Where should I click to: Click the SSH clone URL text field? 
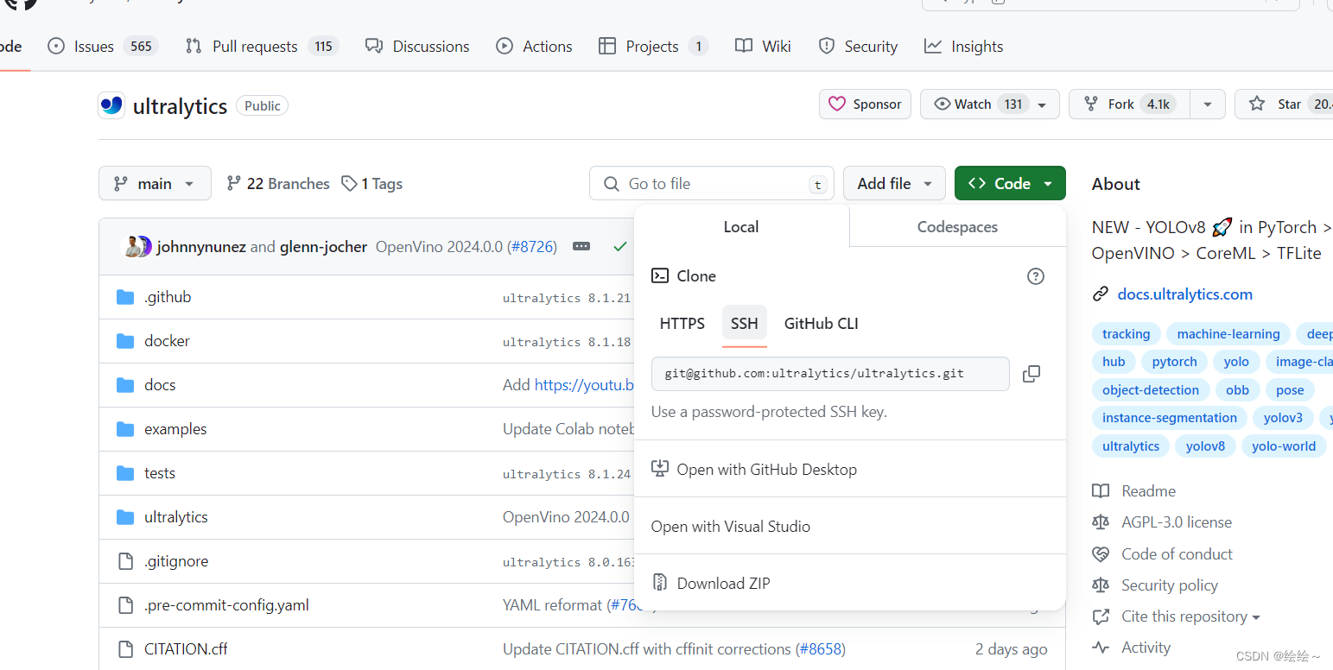830,374
